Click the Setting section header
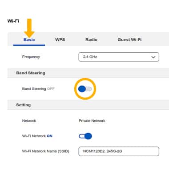The width and height of the screenshot is (169, 177). 24,105
